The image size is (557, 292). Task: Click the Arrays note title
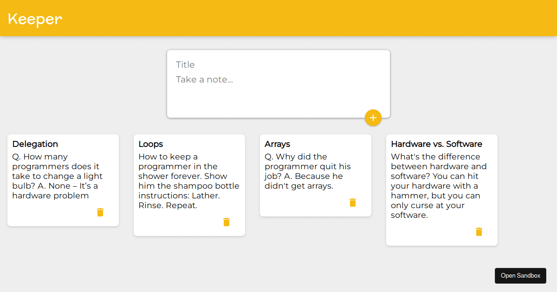tap(277, 144)
